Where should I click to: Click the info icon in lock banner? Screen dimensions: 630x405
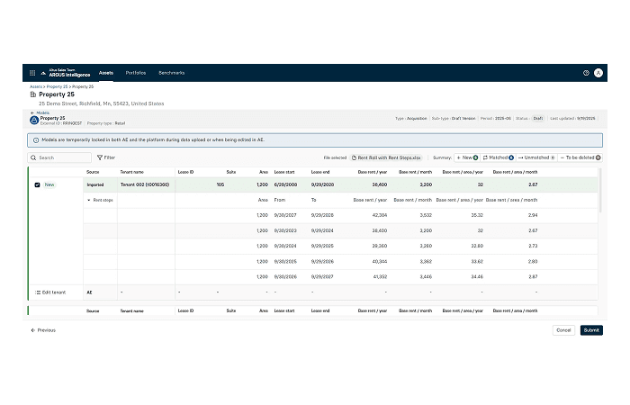click(36, 140)
